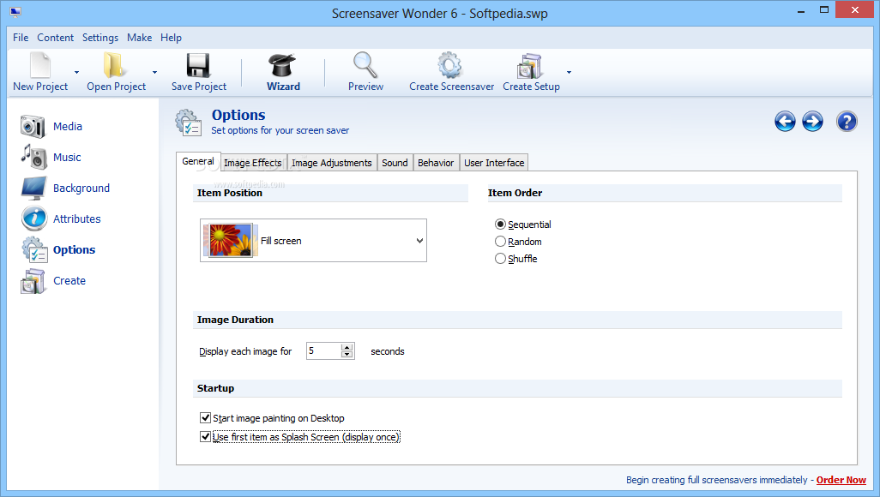Click the flower thumbnail in Item Position
This screenshot has width=880, height=497.
click(x=230, y=240)
